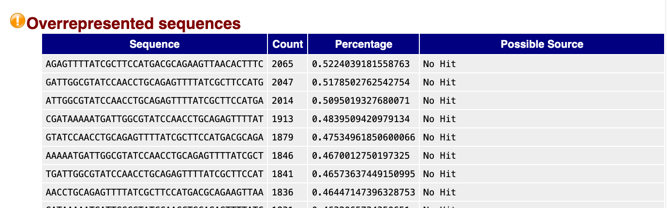The height and width of the screenshot is (208, 667).
Task: Click the sequence starting with CGATAAAAATGATTGG
Action: [x=154, y=119]
